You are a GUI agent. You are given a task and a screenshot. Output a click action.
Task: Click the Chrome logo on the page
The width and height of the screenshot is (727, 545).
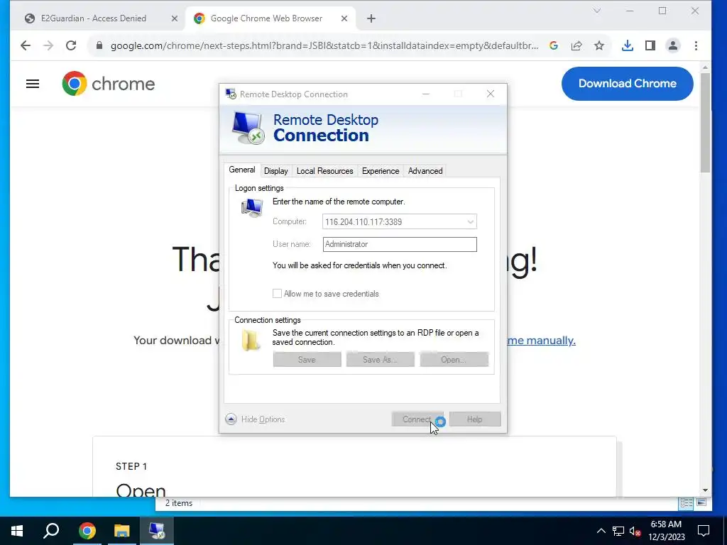point(109,84)
